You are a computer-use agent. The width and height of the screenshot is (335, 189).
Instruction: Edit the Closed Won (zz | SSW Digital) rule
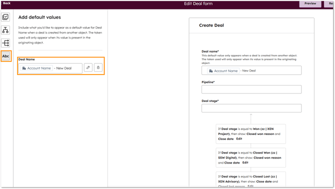click(x=245, y=162)
